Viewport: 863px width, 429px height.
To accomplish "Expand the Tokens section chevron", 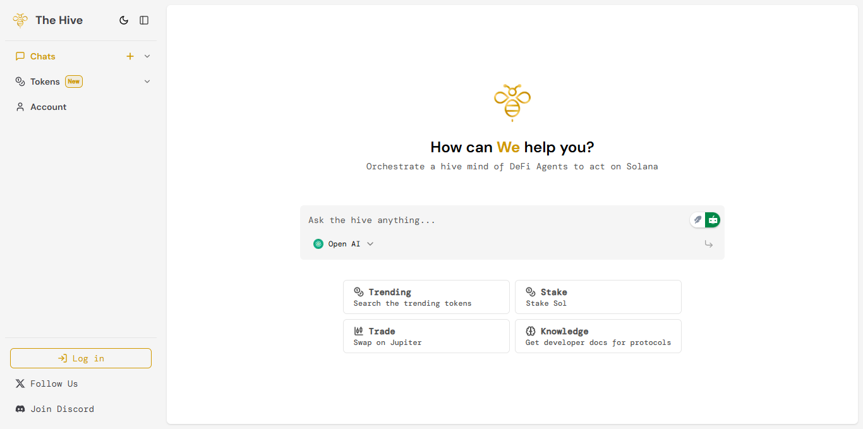I will tap(147, 82).
